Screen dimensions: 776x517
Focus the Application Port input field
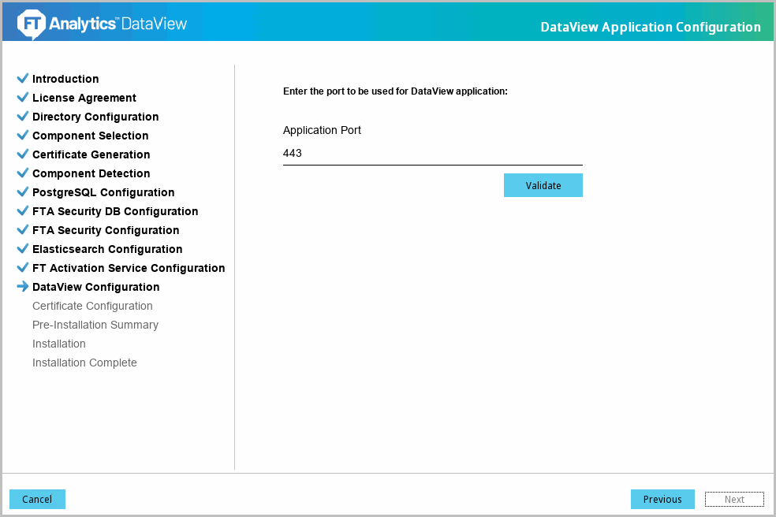pos(432,154)
